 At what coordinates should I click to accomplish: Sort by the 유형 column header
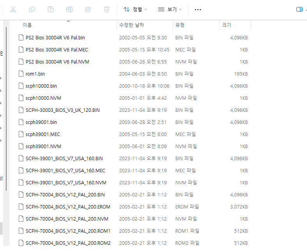click(180, 25)
